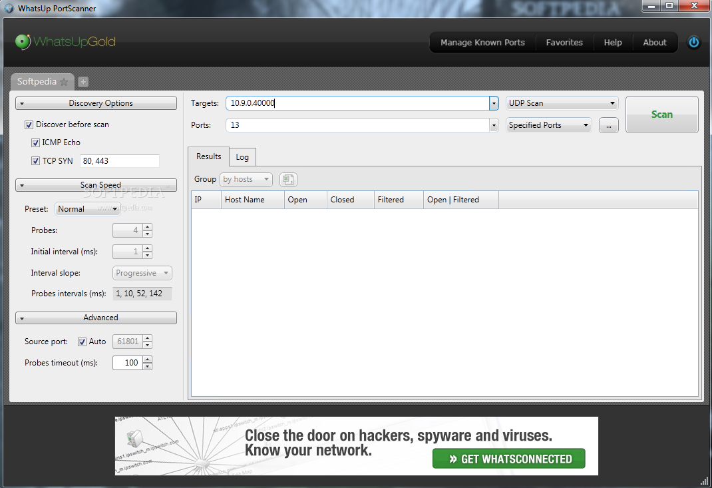712x488 pixels.
Task: Open the Help menu
Action: point(613,42)
